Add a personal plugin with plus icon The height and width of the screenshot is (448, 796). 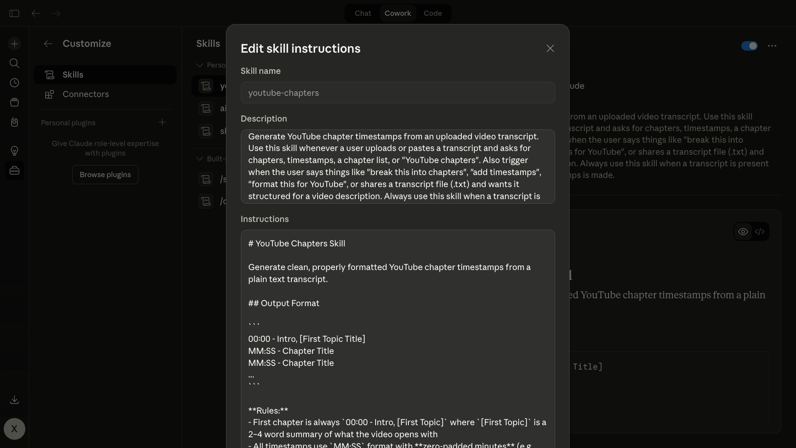tap(162, 122)
